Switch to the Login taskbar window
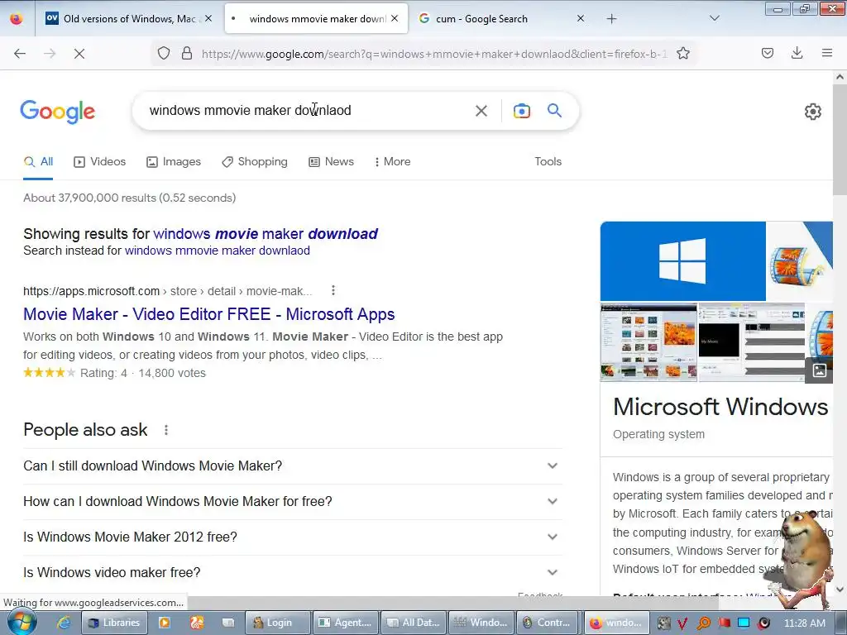 click(278, 623)
